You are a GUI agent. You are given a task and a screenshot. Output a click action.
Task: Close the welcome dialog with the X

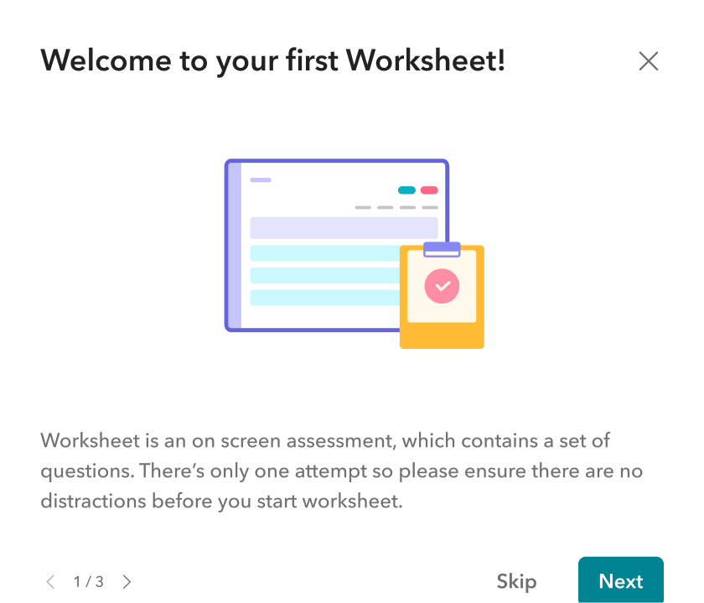[649, 61]
